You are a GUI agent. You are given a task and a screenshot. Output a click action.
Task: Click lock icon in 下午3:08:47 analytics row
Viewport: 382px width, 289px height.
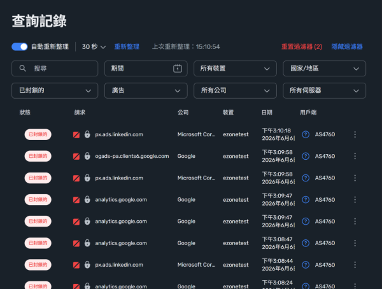pos(87,243)
